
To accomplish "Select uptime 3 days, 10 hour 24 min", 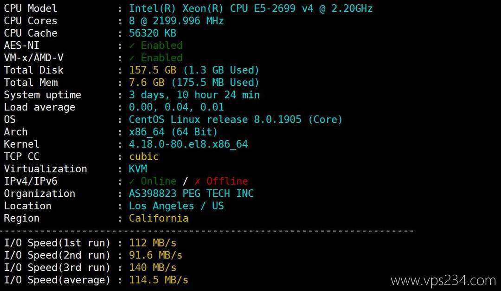I will pos(194,95).
